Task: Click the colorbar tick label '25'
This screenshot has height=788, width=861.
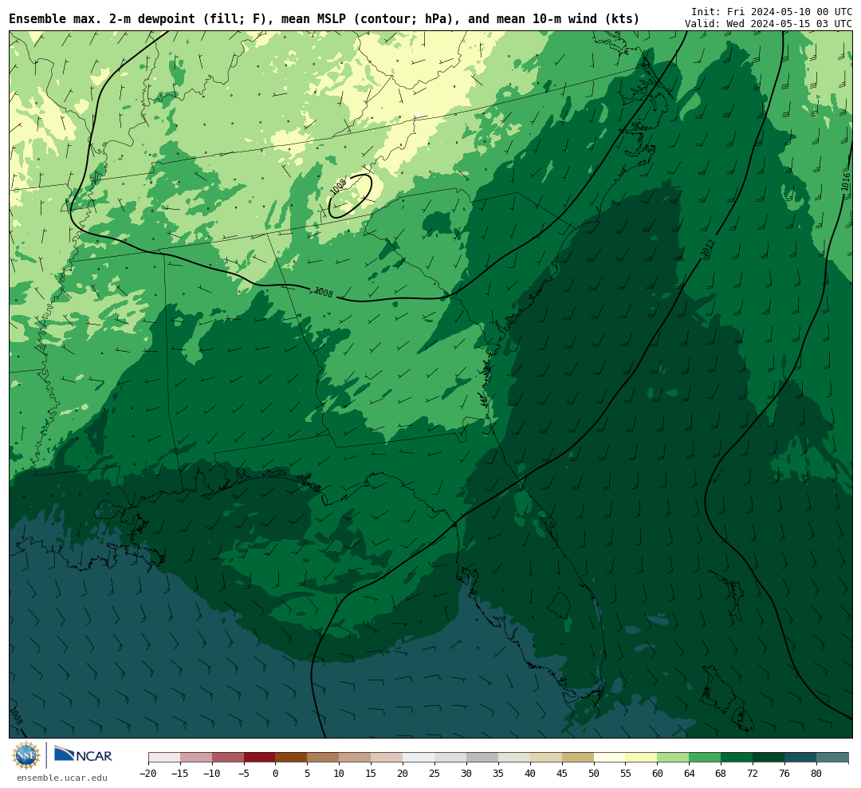Action: [x=434, y=773]
